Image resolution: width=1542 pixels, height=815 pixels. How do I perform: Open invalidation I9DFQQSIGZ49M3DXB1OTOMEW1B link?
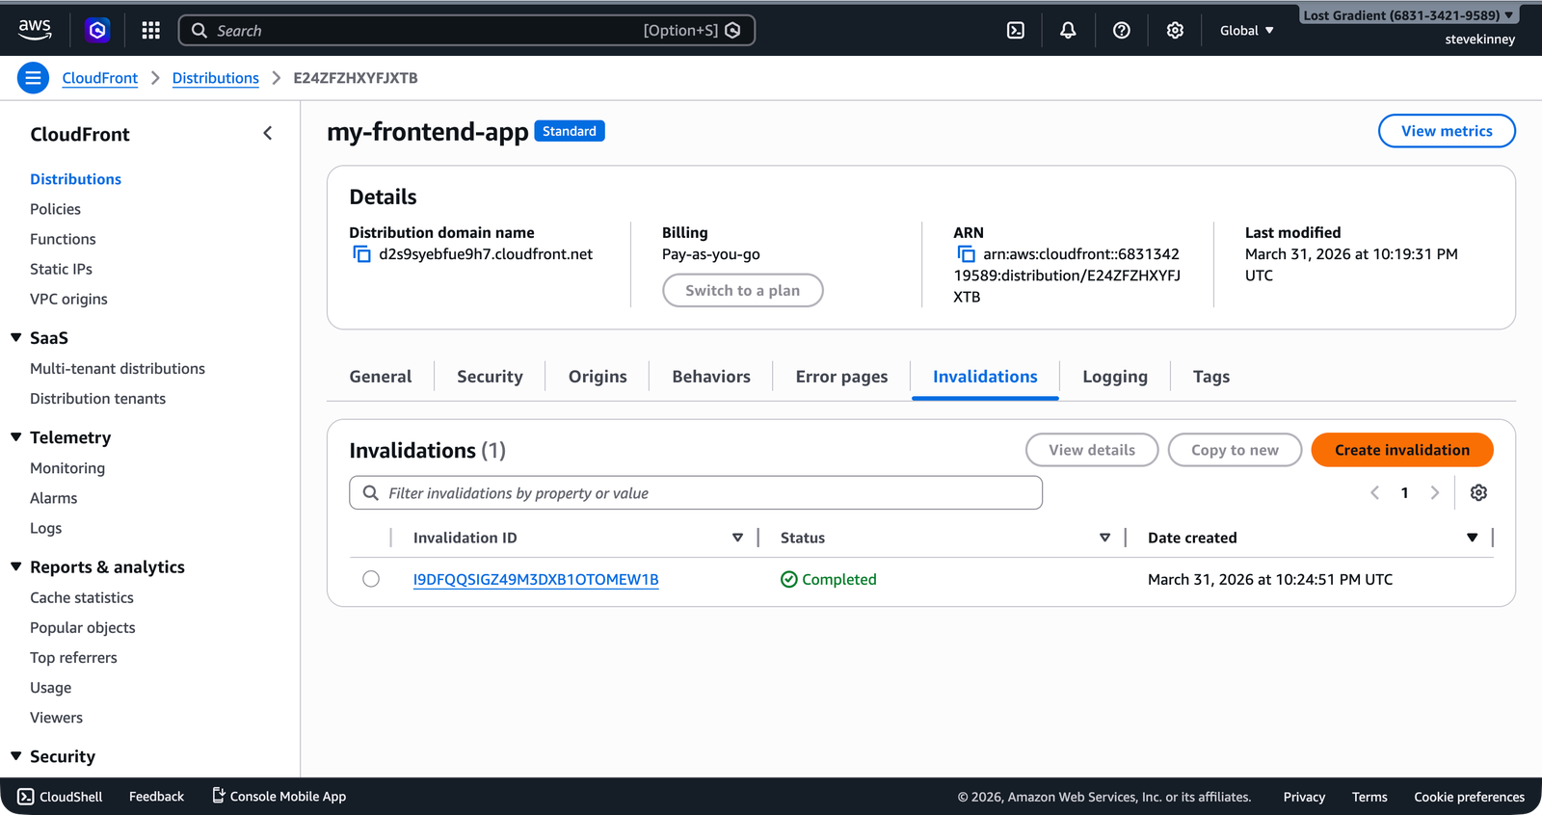(x=536, y=579)
